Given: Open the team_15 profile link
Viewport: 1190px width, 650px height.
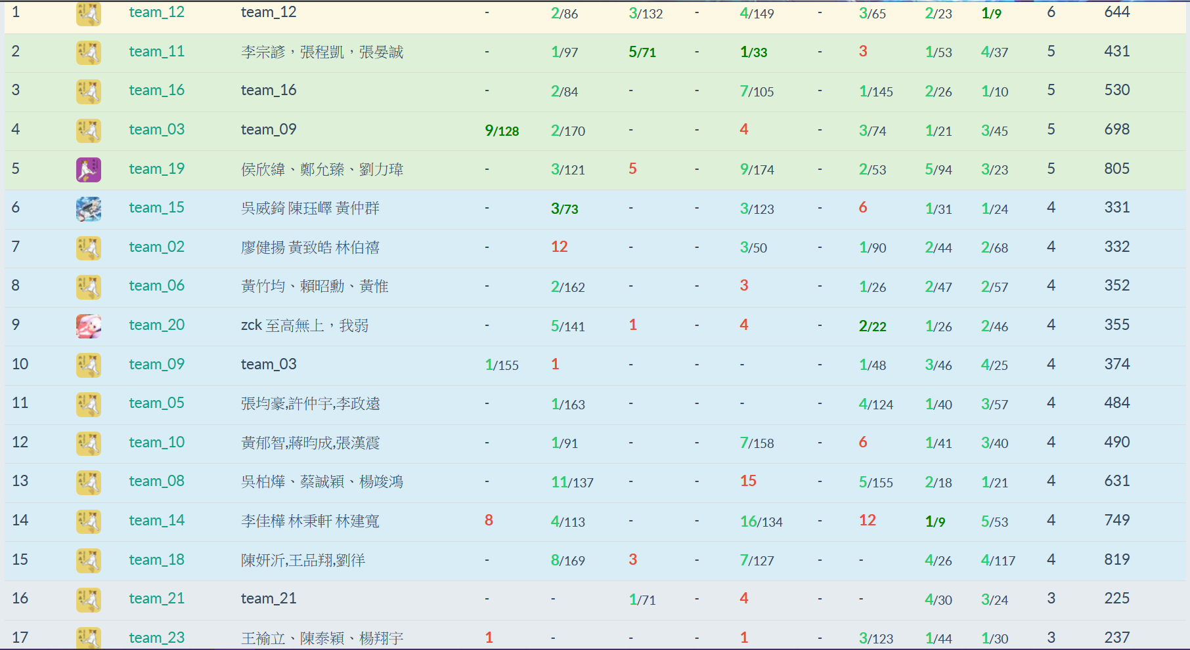Looking at the screenshot, I should tap(156, 208).
